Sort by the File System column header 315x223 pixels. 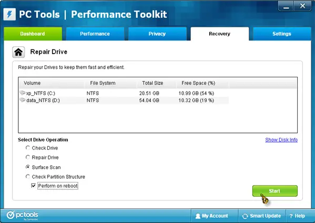[x=110, y=83]
